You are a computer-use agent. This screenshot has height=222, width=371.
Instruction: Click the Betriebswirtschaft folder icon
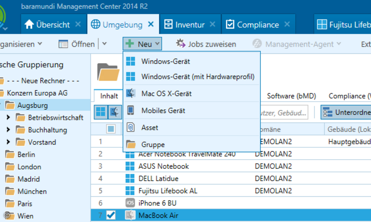pyautogui.click(x=21, y=118)
